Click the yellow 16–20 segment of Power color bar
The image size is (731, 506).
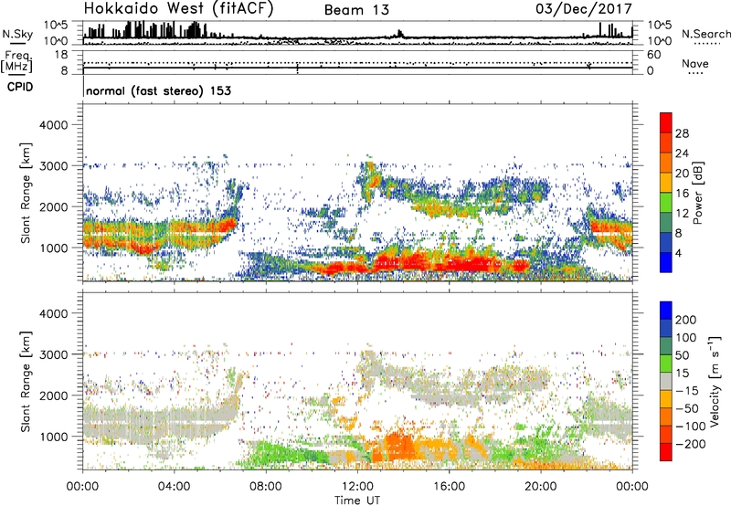coord(666,182)
